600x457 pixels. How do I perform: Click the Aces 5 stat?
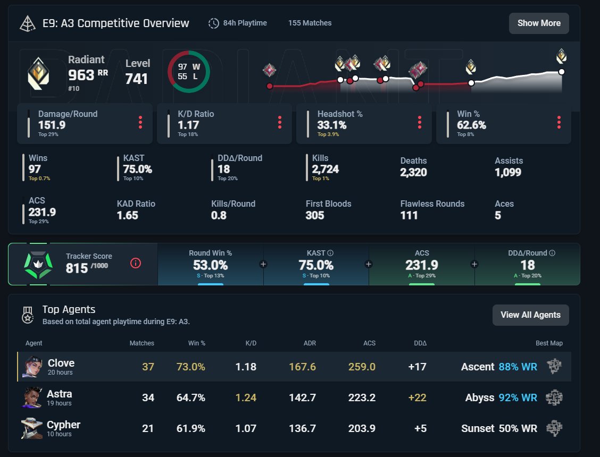click(x=504, y=210)
